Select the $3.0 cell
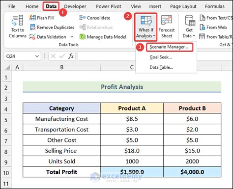The width and height of the screenshot is (233, 189). [132, 130]
